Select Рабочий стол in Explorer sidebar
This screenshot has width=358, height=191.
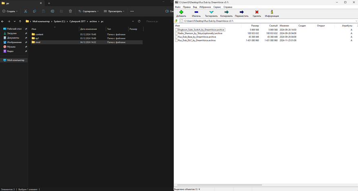[x=14, y=29]
